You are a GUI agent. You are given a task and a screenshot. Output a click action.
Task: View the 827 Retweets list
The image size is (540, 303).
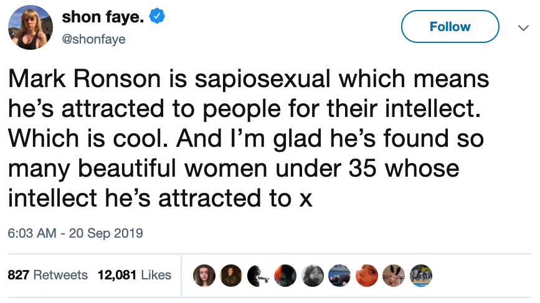(47, 274)
